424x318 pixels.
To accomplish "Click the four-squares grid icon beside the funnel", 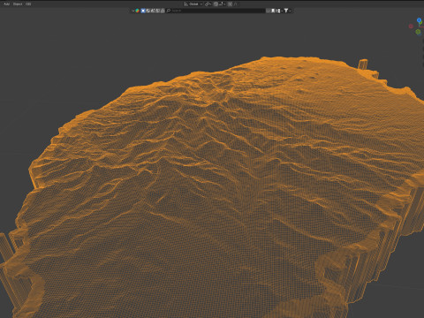I will (278, 11).
